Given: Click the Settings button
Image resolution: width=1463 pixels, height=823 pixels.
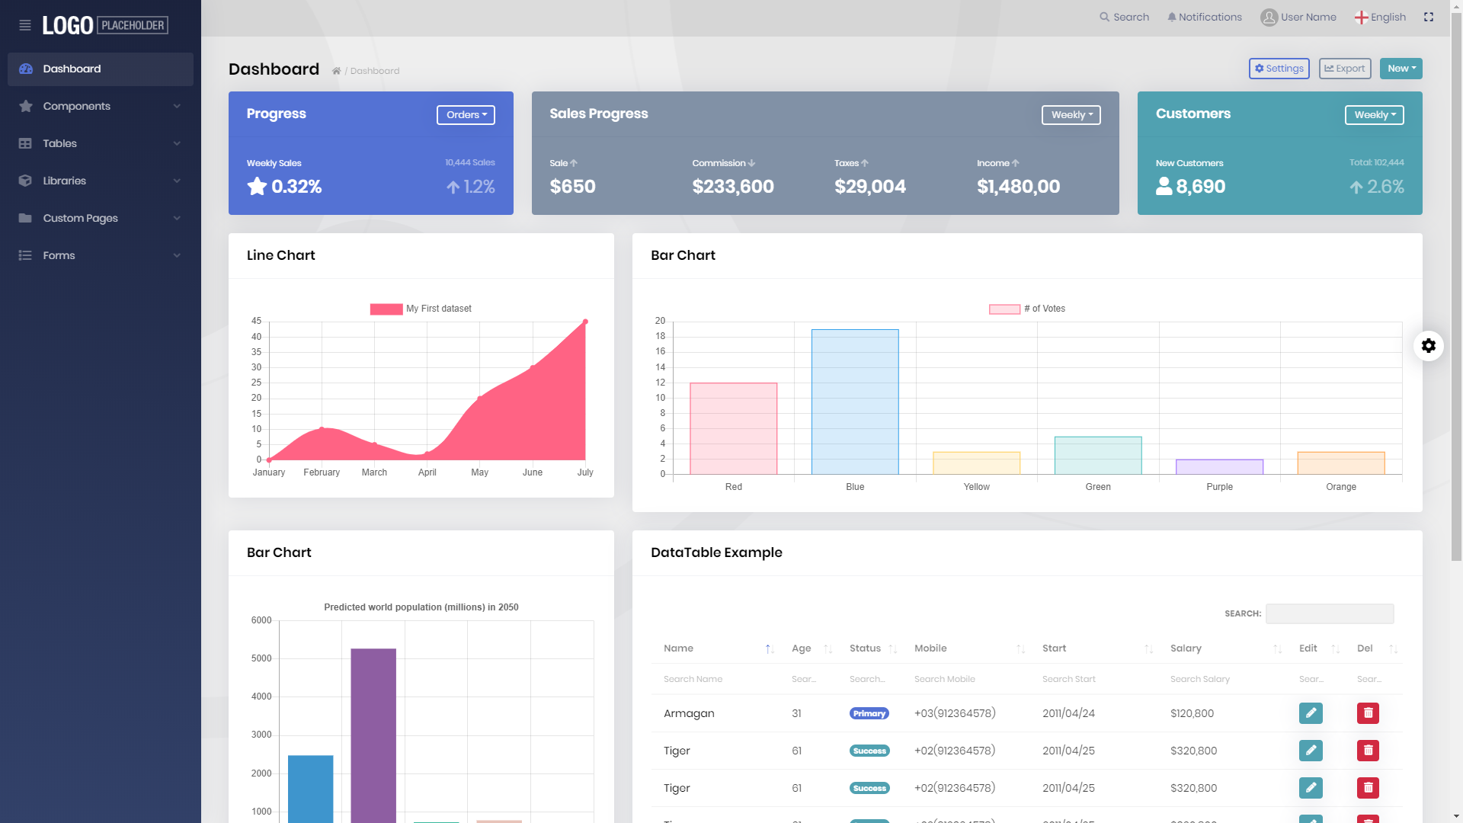Looking at the screenshot, I should pyautogui.click(x=1279, y=69).
